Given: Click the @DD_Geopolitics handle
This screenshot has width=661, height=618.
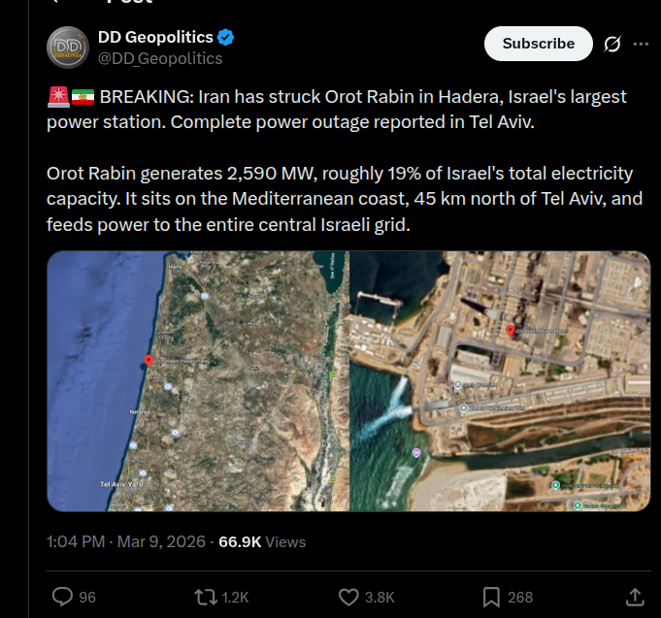Looking at the screenshot, I should (x=160, y=58).
